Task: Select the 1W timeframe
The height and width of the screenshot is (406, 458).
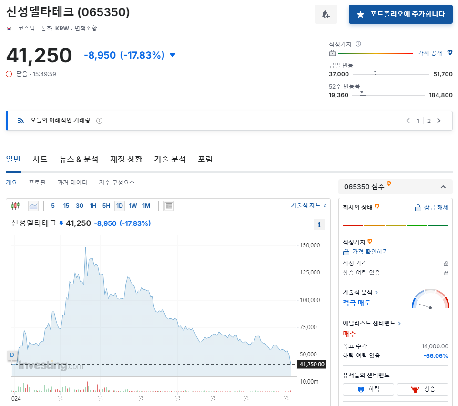Action: click(x=133, y=205)
